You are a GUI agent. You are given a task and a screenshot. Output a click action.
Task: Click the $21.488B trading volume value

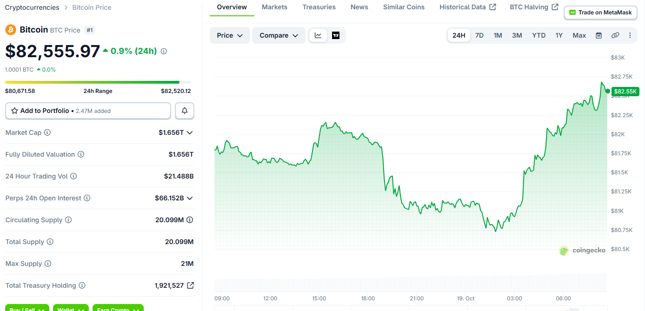click(x=179, y=176)
